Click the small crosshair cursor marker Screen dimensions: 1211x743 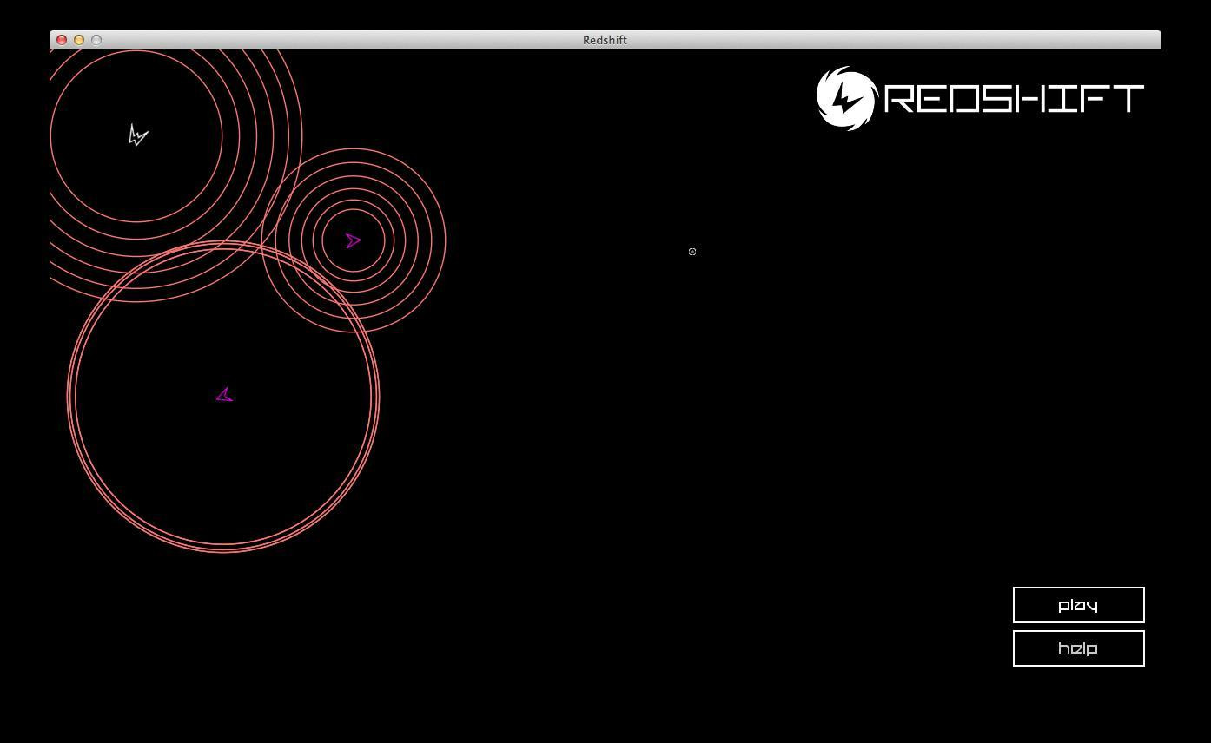coord(692,252)
